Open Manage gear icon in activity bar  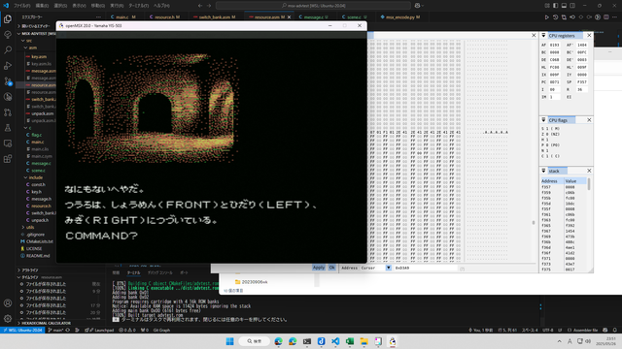pos(8,318)
